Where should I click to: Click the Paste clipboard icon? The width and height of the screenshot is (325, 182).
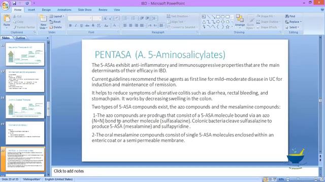(7, 19)
